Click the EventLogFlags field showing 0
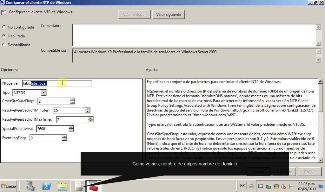Screen dimensions: 325x192 (46, 138)
